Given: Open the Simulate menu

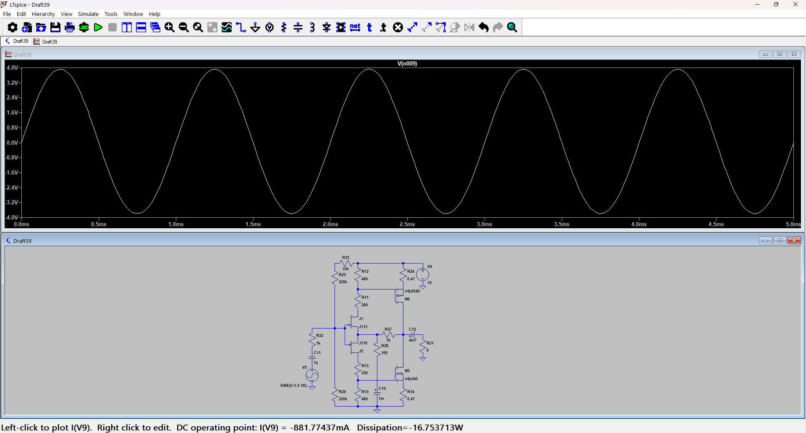Looking at the screenshot, I should click(x=88, y=14).
